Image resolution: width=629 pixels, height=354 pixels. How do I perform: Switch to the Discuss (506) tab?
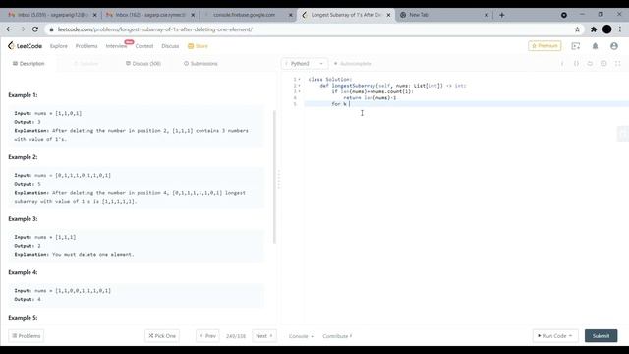click(x=143, y=63)
